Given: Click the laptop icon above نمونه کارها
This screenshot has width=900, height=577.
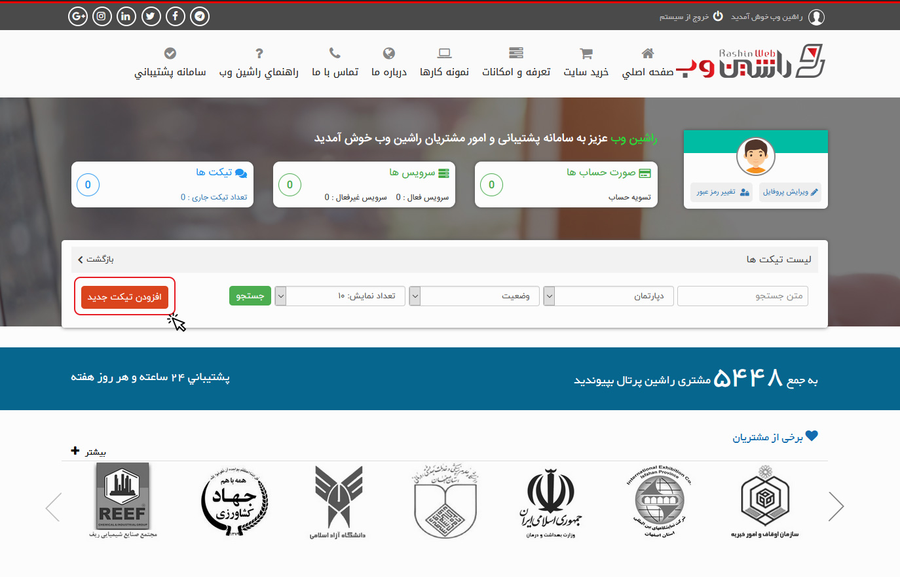Looking at the screenshot, I should pos(445,53).
